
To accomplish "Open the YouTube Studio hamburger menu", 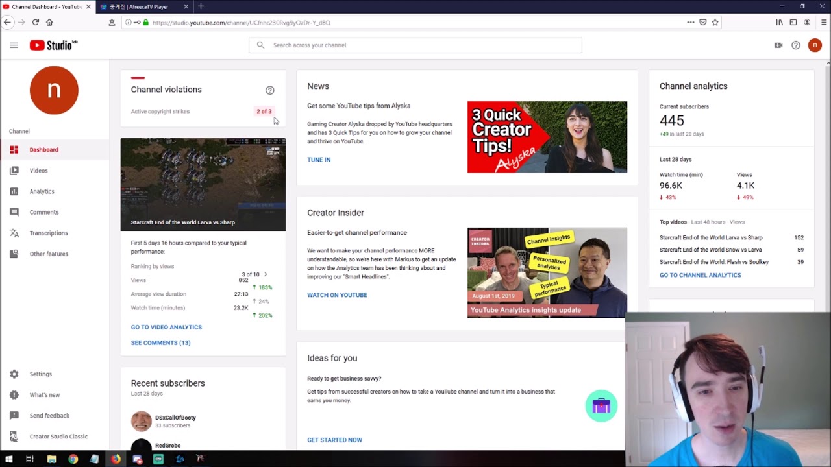I will click(14, 45).
